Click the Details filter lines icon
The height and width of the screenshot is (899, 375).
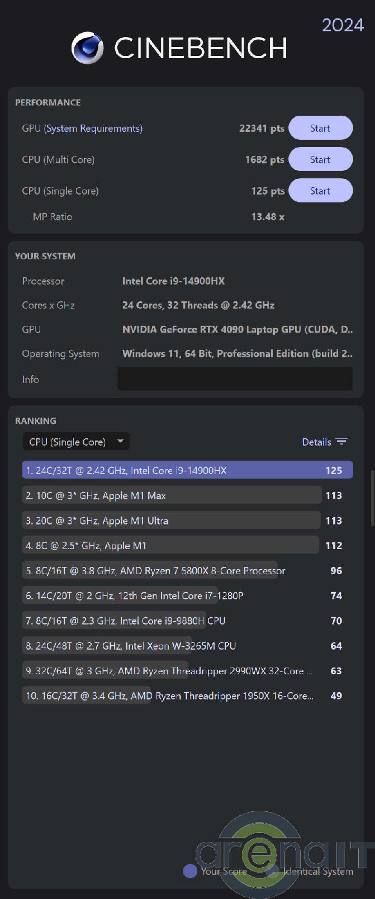(x=341, y=442)
